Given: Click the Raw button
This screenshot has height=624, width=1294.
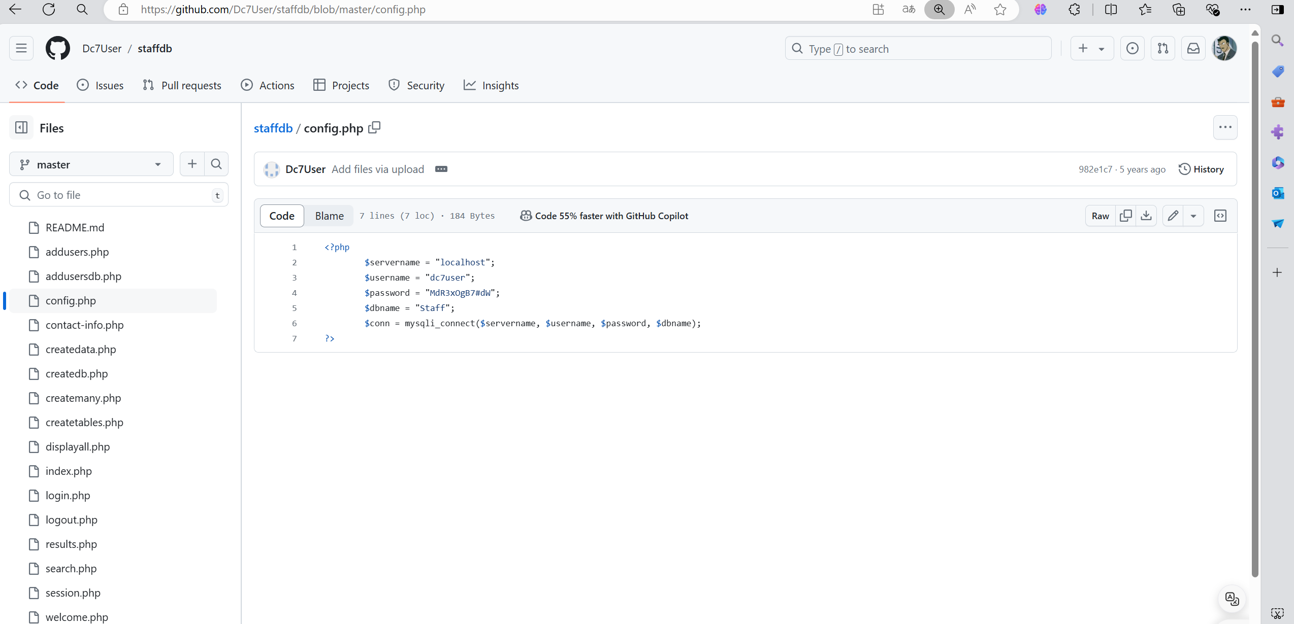Looking at the screenshot, I should (1100, 216).
